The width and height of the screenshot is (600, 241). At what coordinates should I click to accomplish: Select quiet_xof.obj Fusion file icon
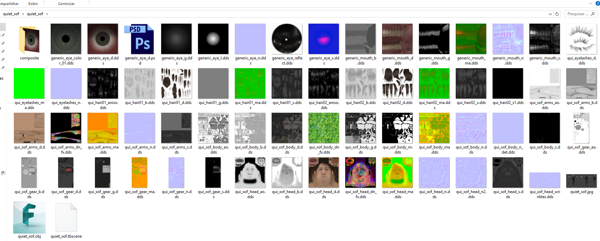click(x=29, y=217)
